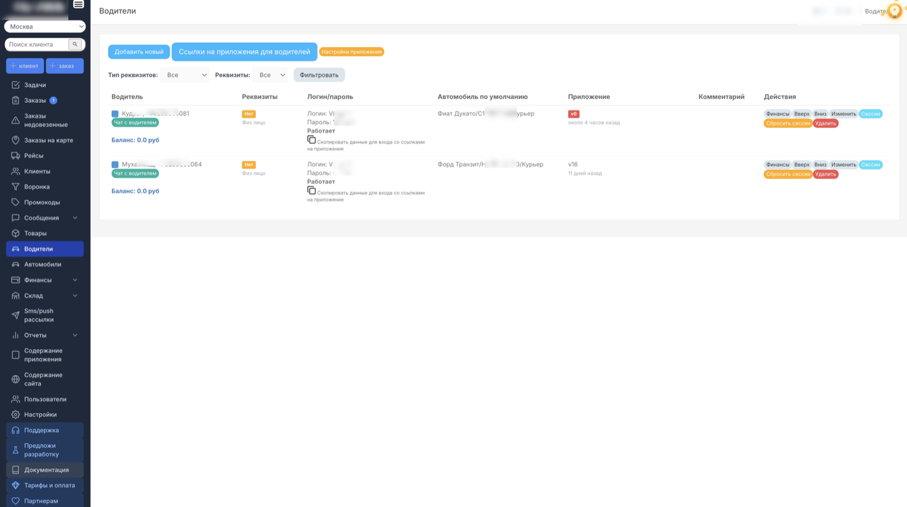Click the Поиск клиента input field
The width and height of the screenshot is (907, 507).
coord(37,45)
